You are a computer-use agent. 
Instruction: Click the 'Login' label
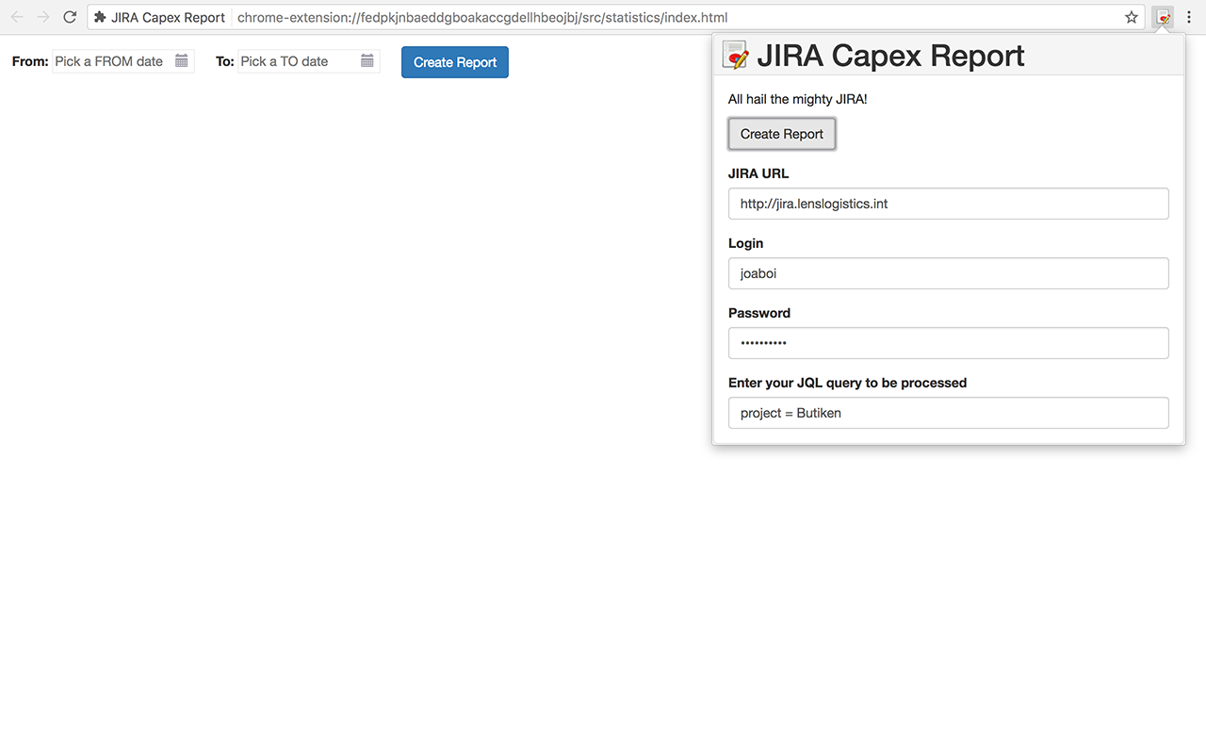click(x=745, y=243)
